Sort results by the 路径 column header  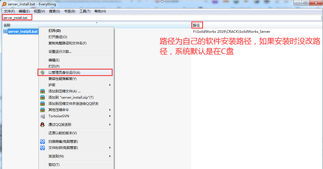(x=196, y=25)
